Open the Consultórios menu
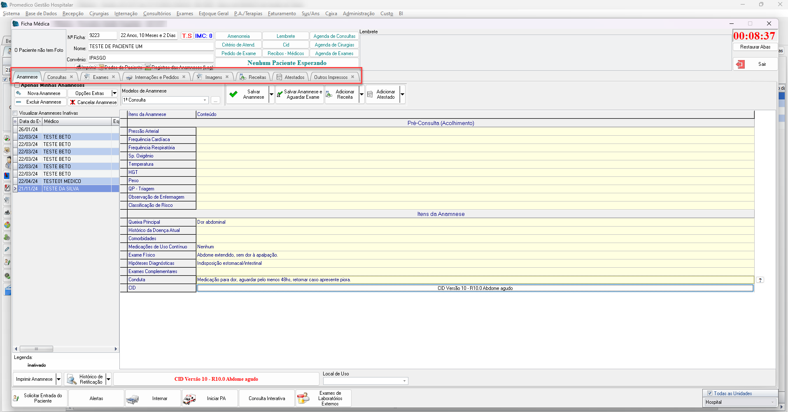788x412 pixels. [x=157, y=14]
